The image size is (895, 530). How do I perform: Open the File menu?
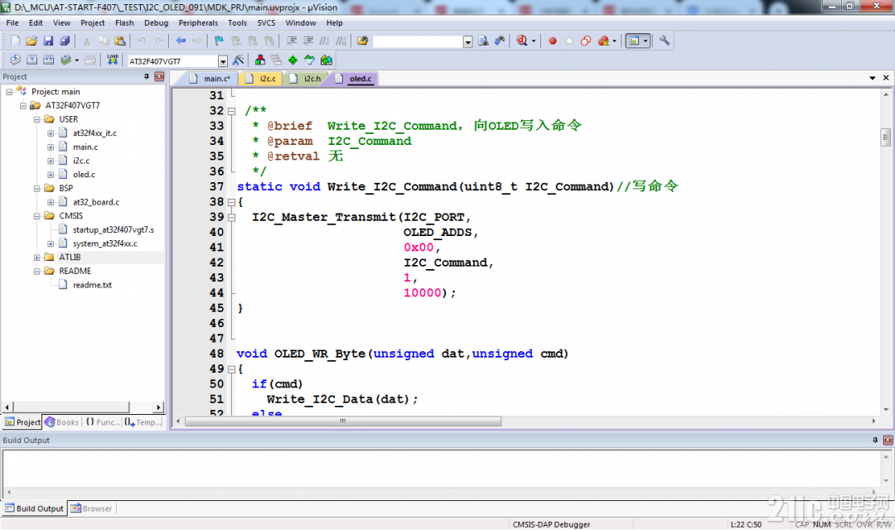click(x=12, y=23)
